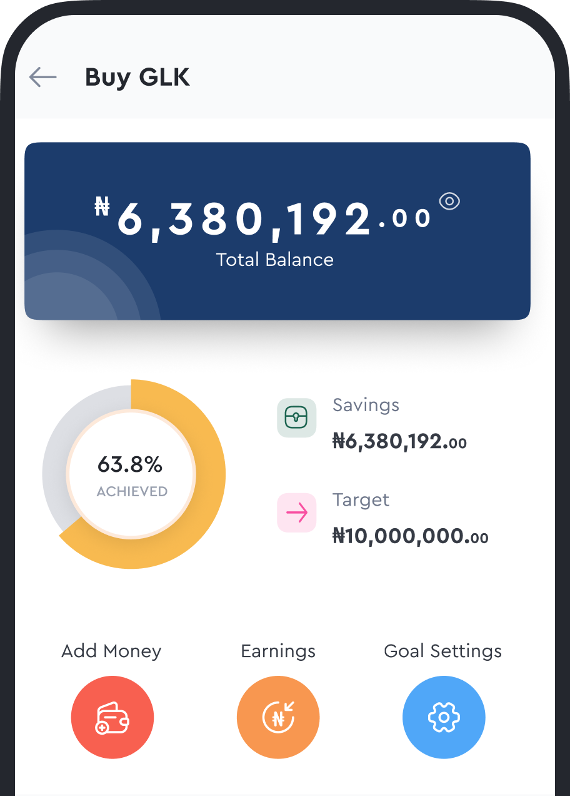Click the Add Money label
The width and height of the screenshot is (570, 796).
coord(111,651)
